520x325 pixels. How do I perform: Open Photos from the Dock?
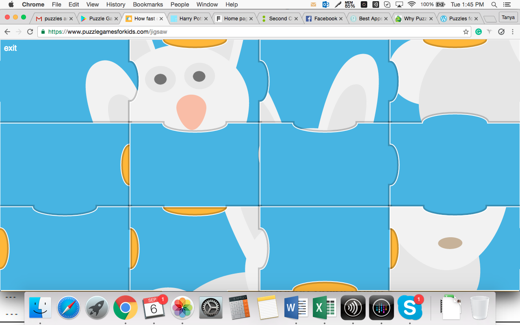[x=182, y=308]
